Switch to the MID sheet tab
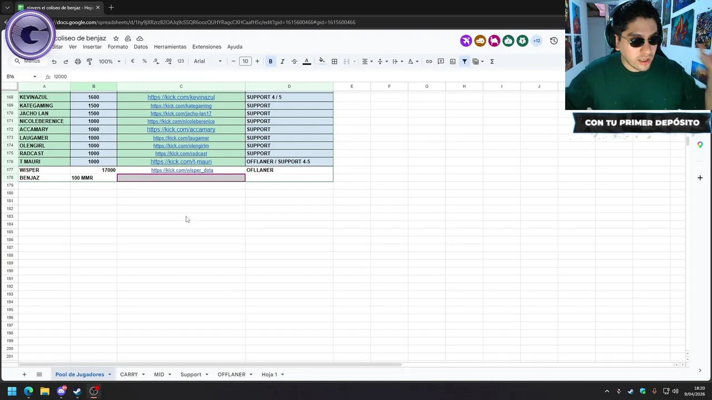This screenshot has height=400, width=712. (159, 374)
